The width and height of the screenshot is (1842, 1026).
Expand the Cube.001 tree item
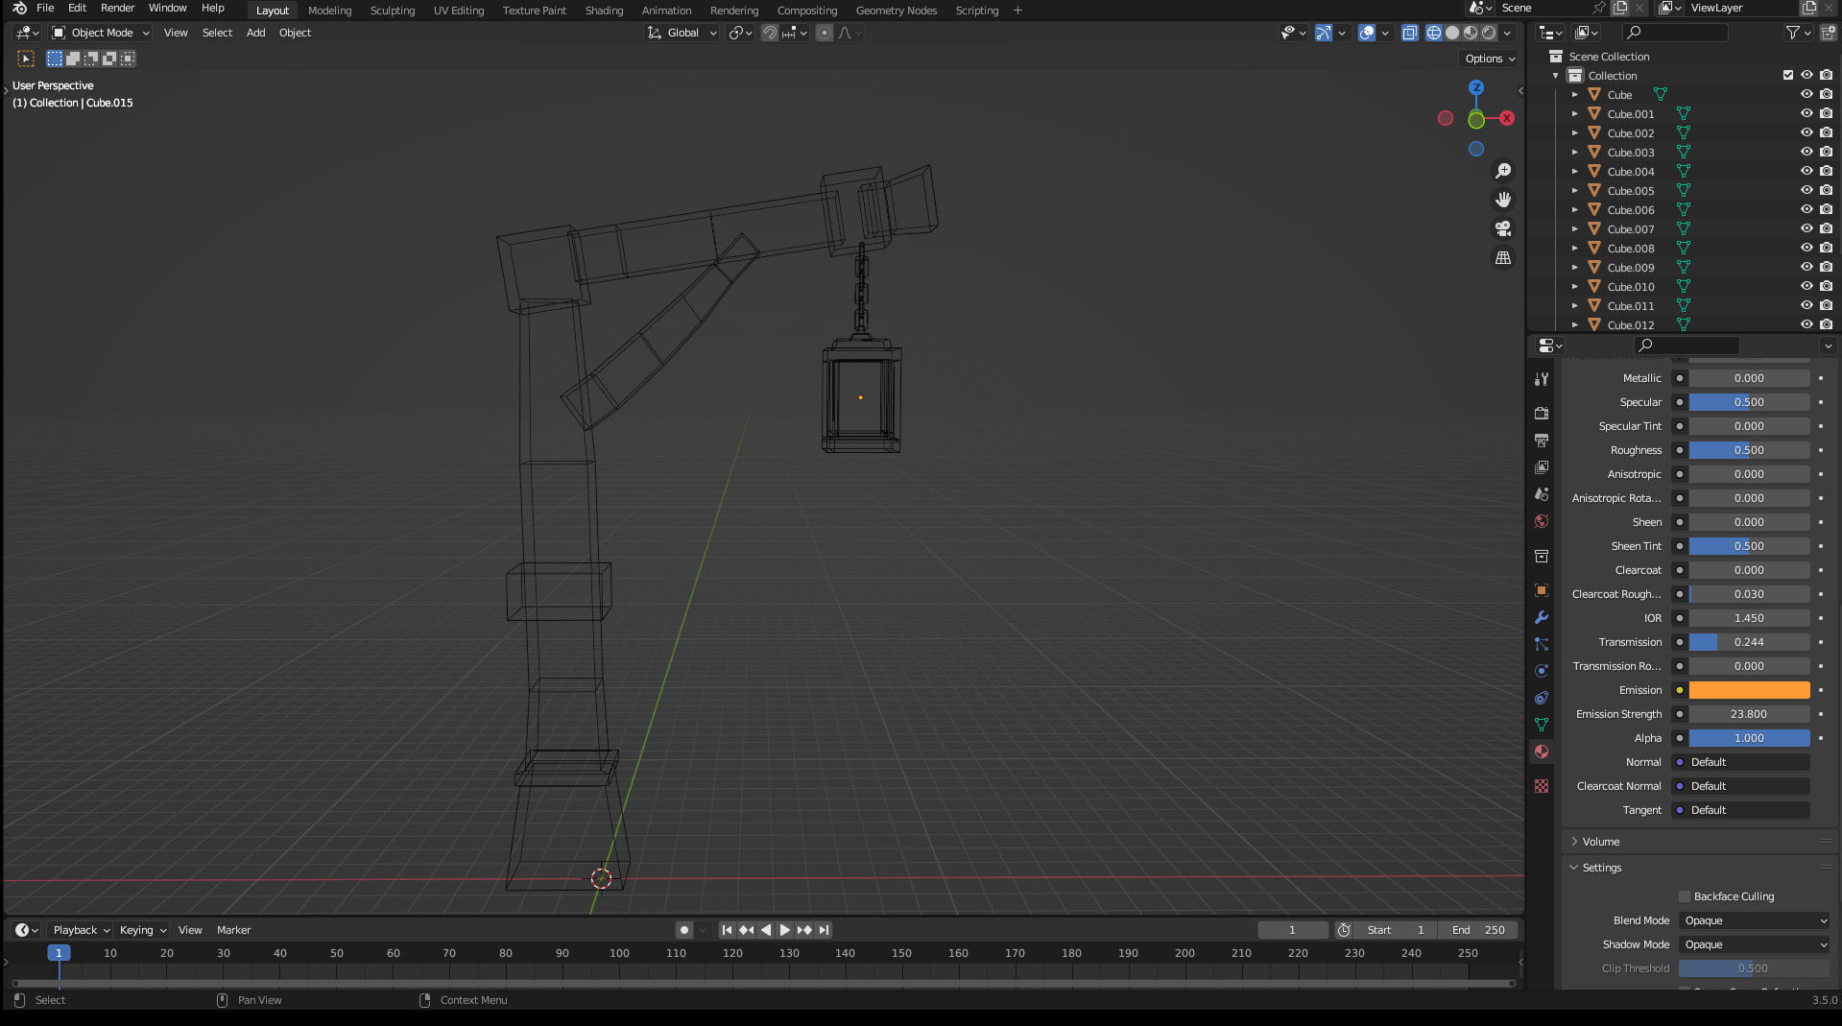[x=1574, y=113]
